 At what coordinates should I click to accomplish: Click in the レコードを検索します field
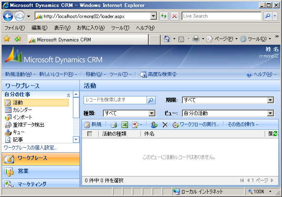pos(115,100)
